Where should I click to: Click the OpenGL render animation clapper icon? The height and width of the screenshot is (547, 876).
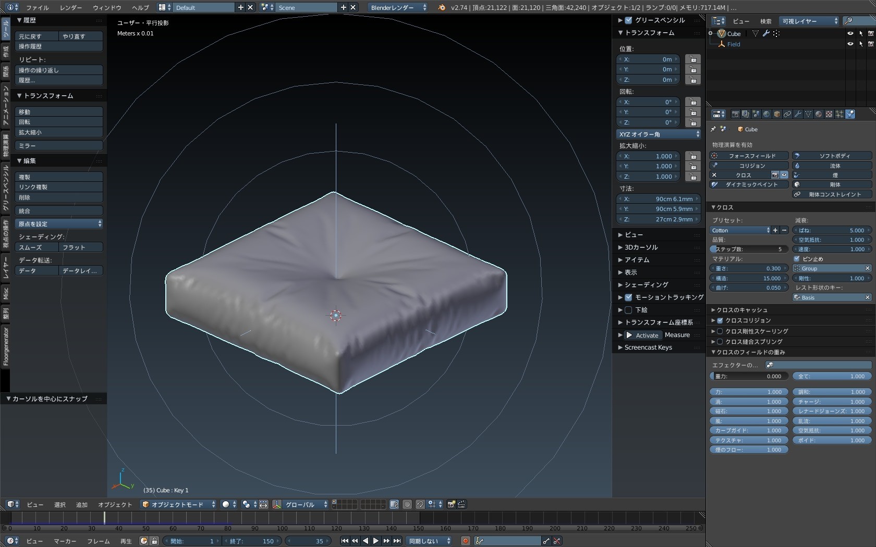pyautogui.click(x=461, y=504)
